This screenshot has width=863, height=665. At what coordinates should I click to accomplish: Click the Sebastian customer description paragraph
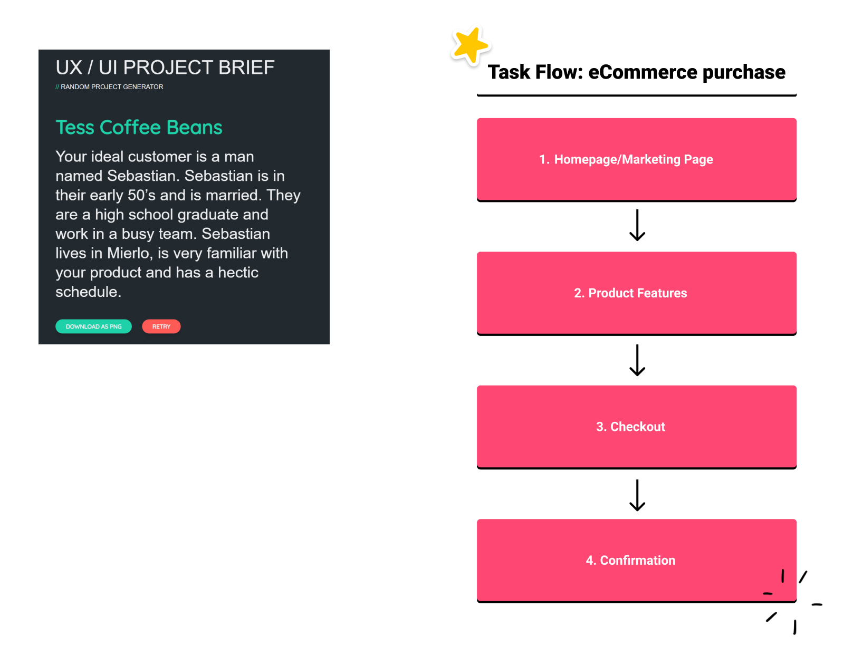[178, 224]
